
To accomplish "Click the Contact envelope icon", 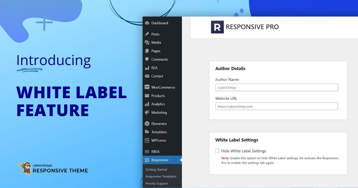I will click(147, 76).
